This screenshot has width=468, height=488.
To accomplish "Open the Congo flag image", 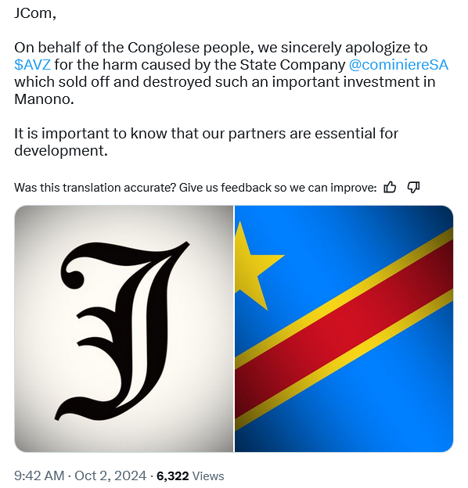I will [x=344, y=328].
